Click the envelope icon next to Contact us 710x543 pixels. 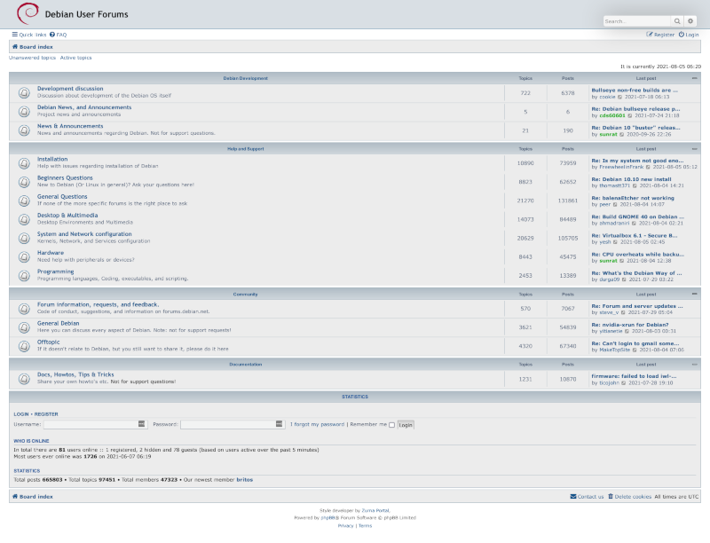pos(575,497)
